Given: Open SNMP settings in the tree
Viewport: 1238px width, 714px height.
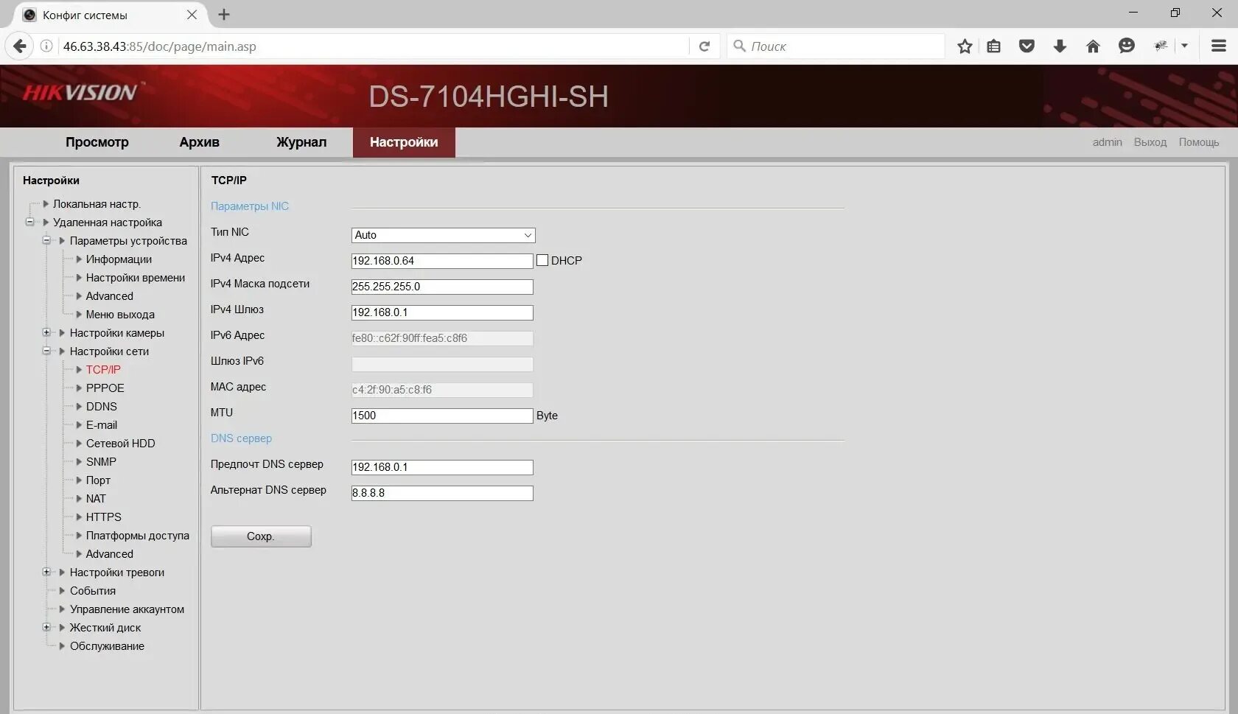Looking at the screenshot, I should pos(101,462).
